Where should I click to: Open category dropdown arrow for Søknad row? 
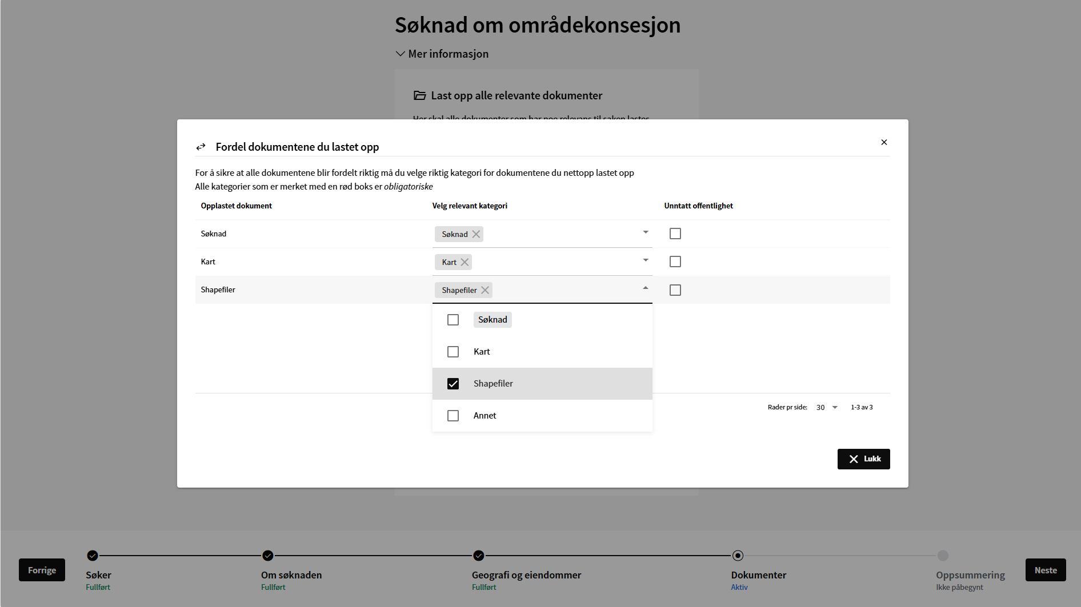coord(646,232)
